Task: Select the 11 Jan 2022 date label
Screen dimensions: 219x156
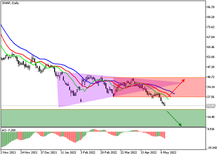Action: point(68,152)
